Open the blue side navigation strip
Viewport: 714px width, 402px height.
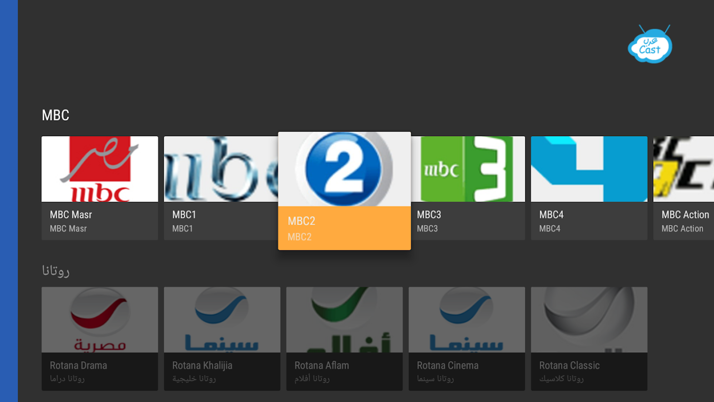coord(9,201)
